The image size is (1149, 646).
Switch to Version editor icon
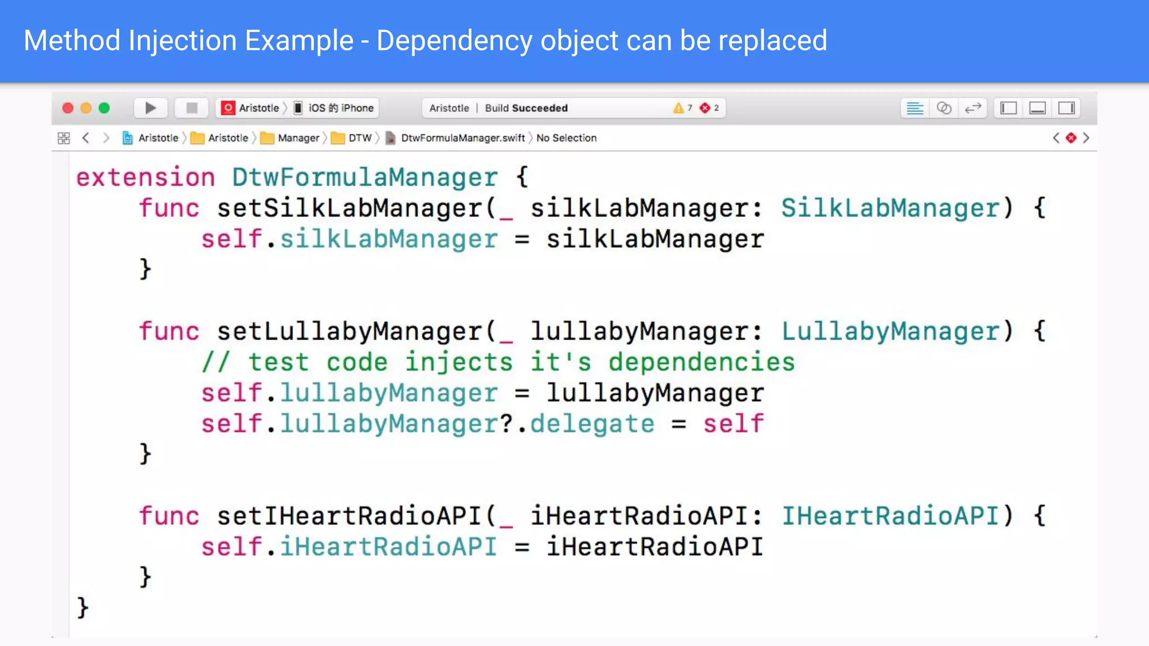973,108
